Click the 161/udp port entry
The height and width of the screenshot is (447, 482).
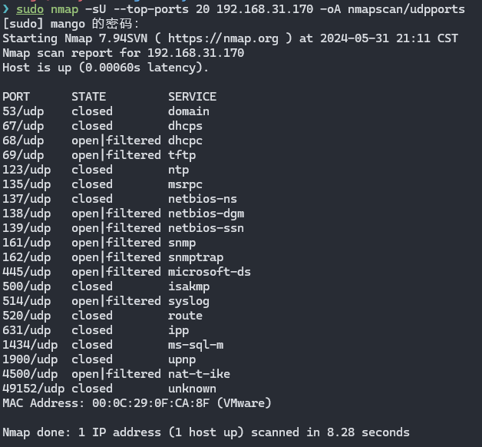(27, 243)
